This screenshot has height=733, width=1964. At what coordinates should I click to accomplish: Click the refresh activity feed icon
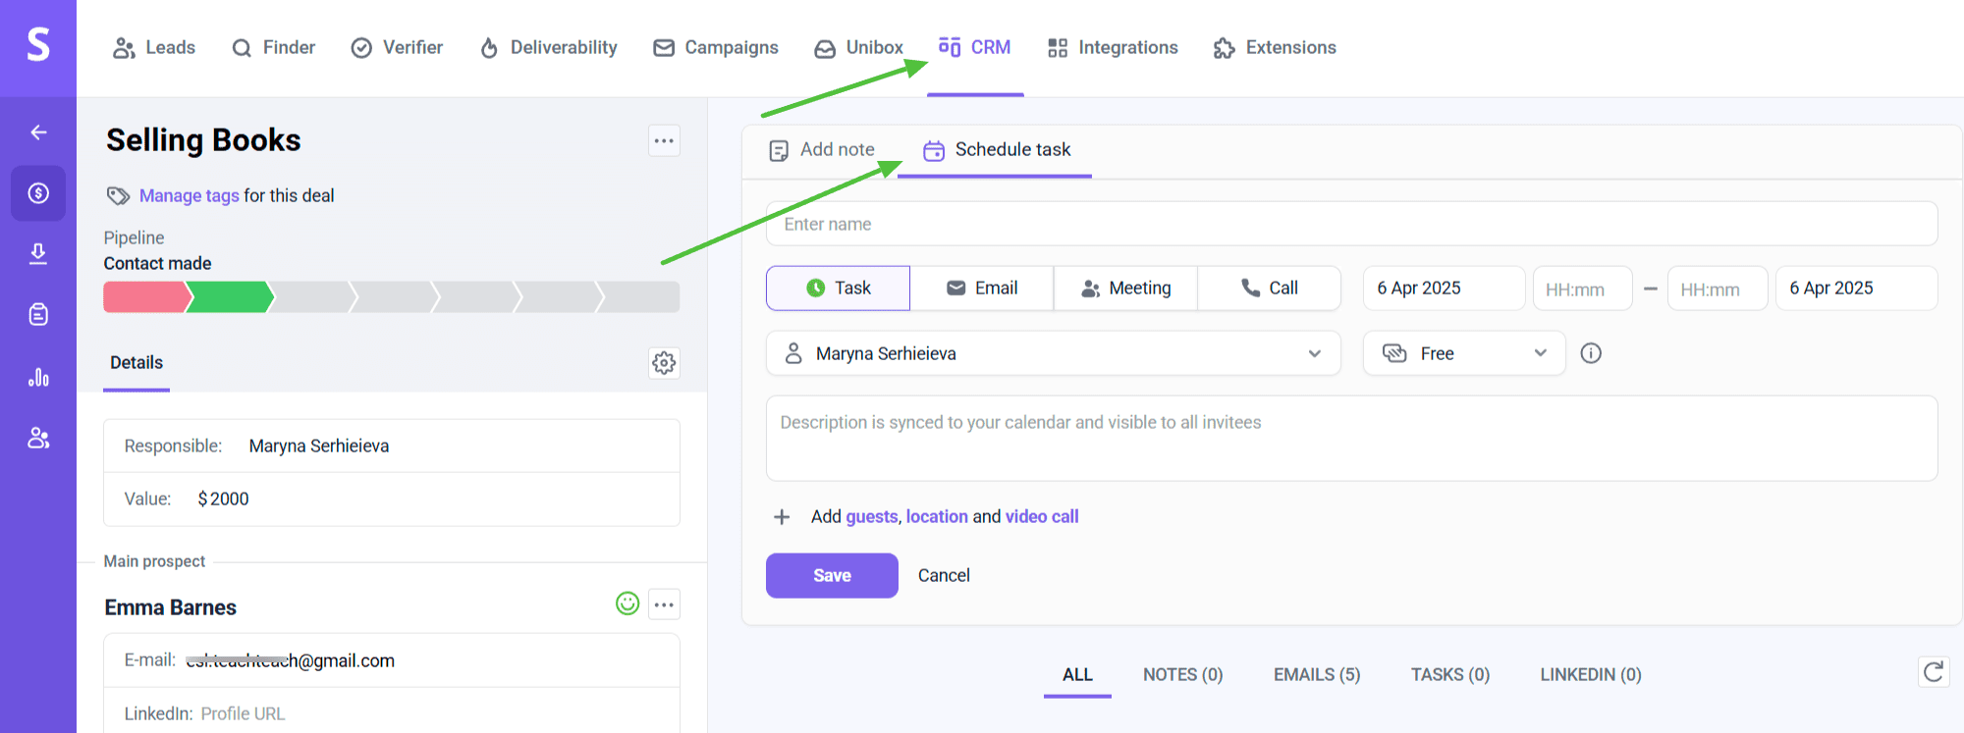point(1933,672)
